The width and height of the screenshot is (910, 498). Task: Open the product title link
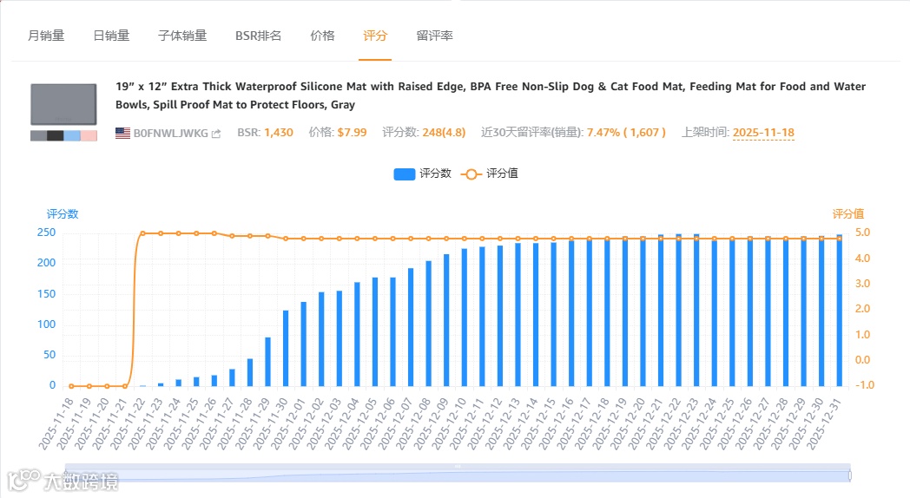click(491, 95)
